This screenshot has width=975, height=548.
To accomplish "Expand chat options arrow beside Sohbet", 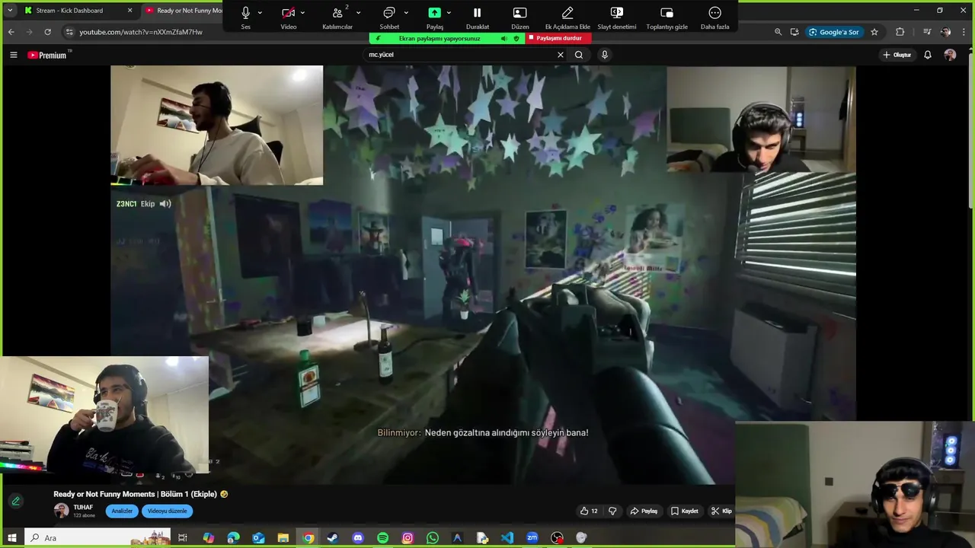I will coord(405,13).
